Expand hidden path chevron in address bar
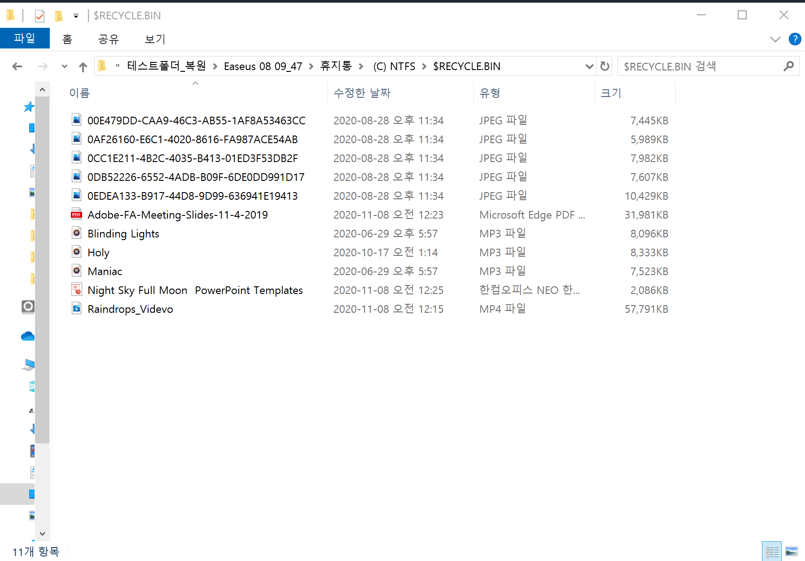 point(118,66)
